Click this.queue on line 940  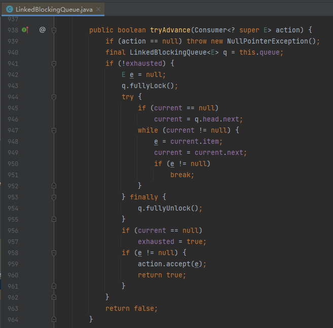tap(260, 52)
